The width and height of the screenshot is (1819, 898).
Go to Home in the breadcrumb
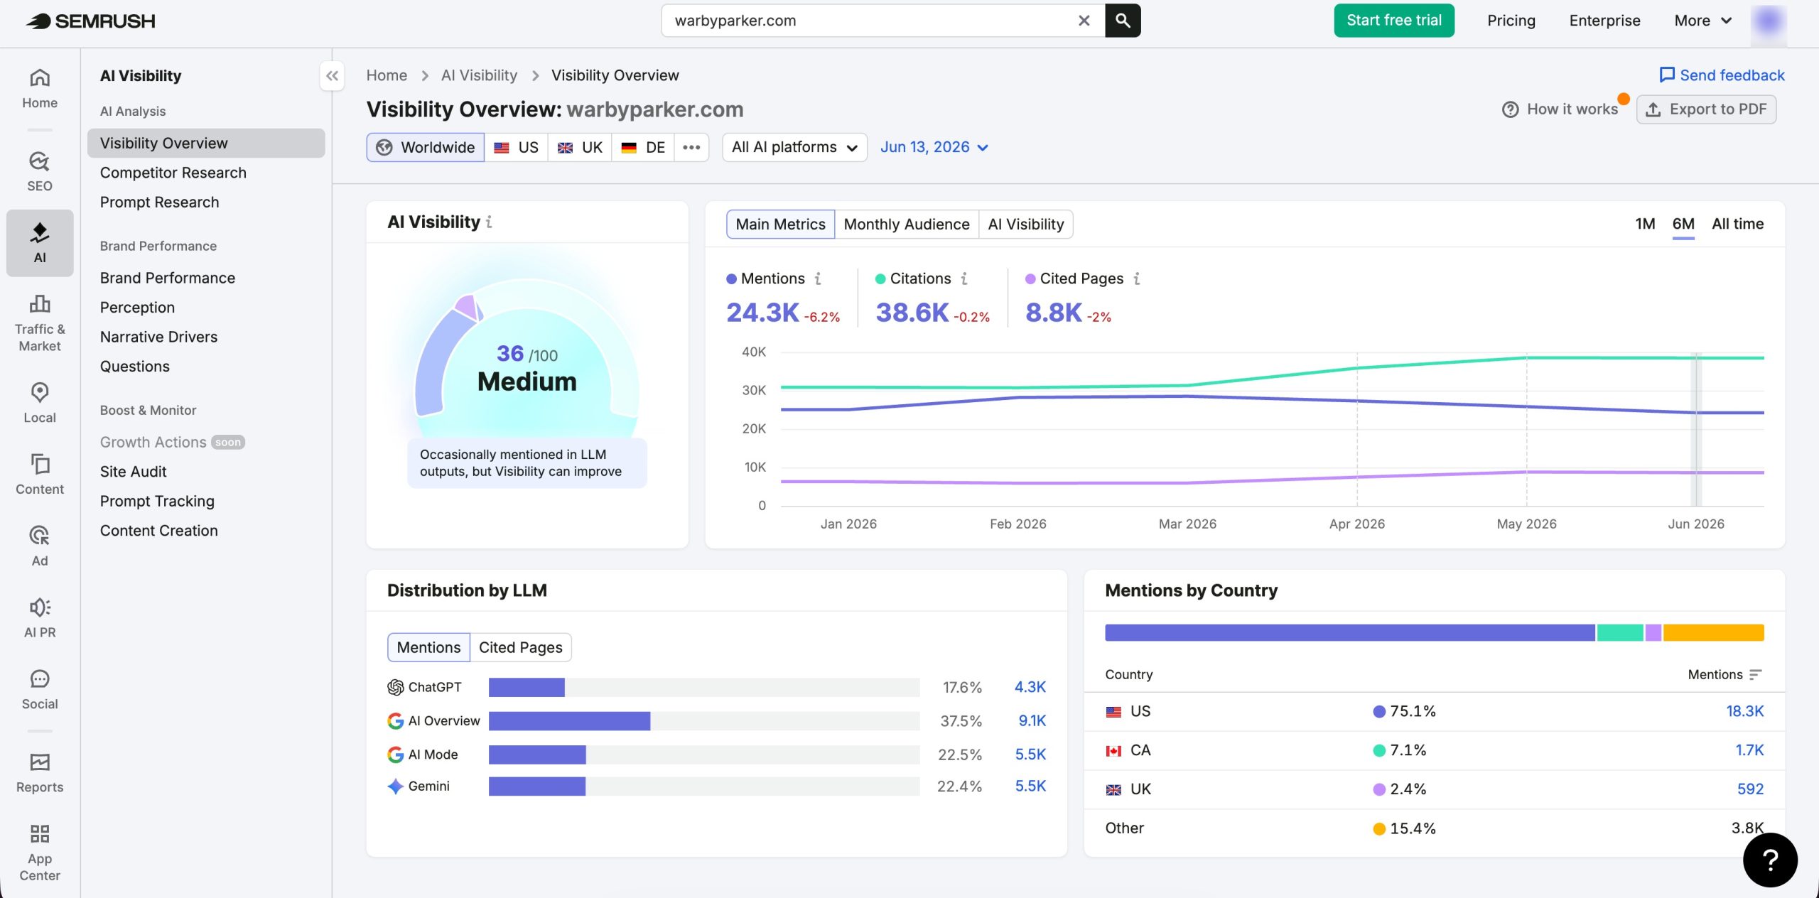click(387, 75)
